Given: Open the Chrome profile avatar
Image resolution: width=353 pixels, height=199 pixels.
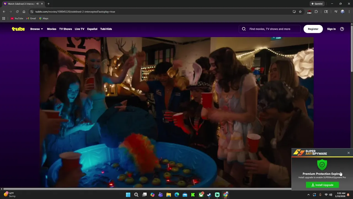Looking at the screenshot, I should click(343, 12).
